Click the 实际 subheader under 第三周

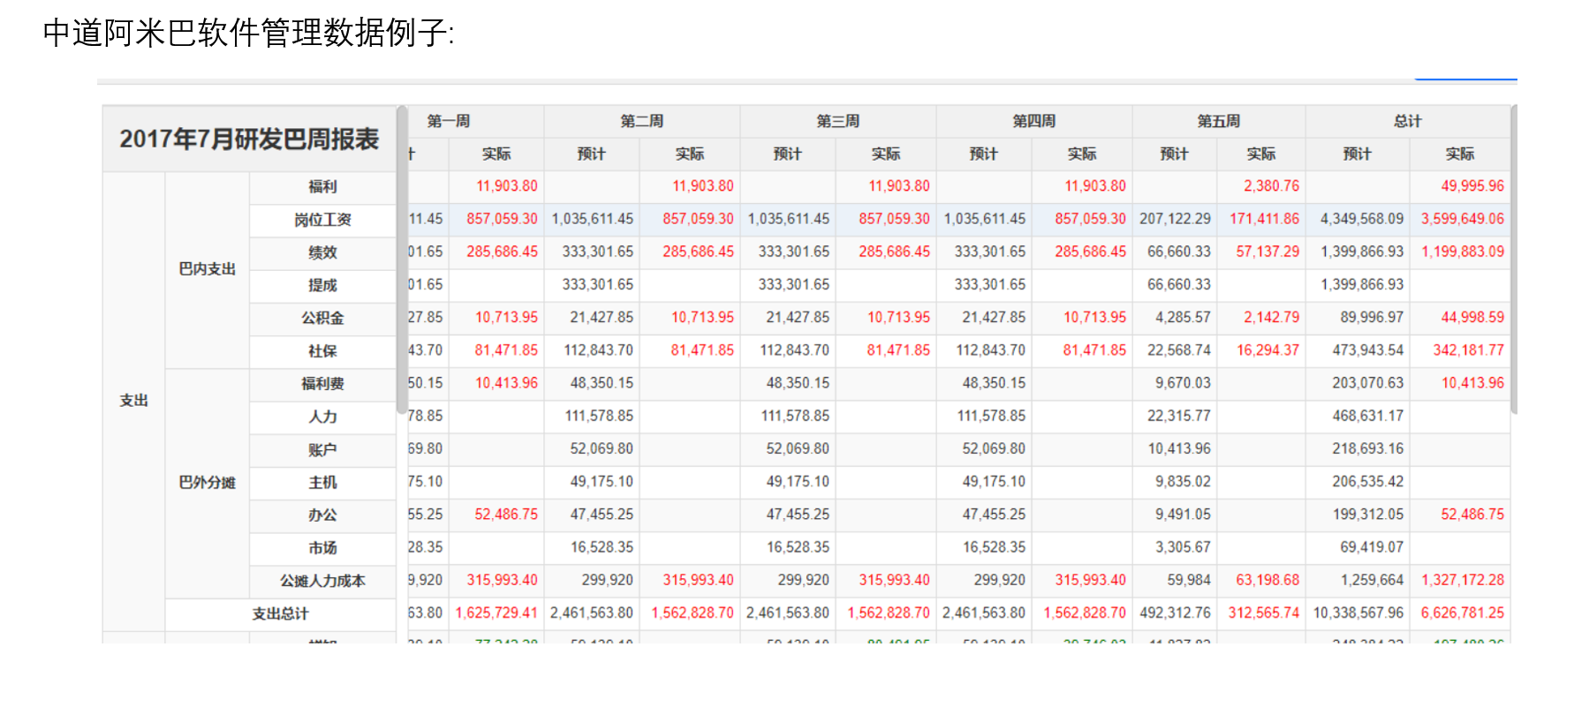pos(886,154)
